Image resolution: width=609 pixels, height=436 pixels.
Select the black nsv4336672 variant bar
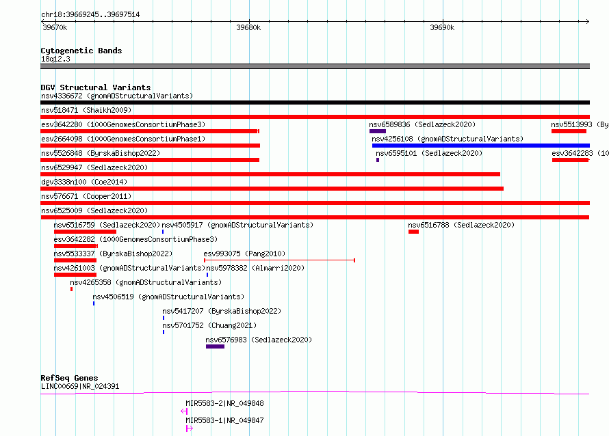point(315,103)
